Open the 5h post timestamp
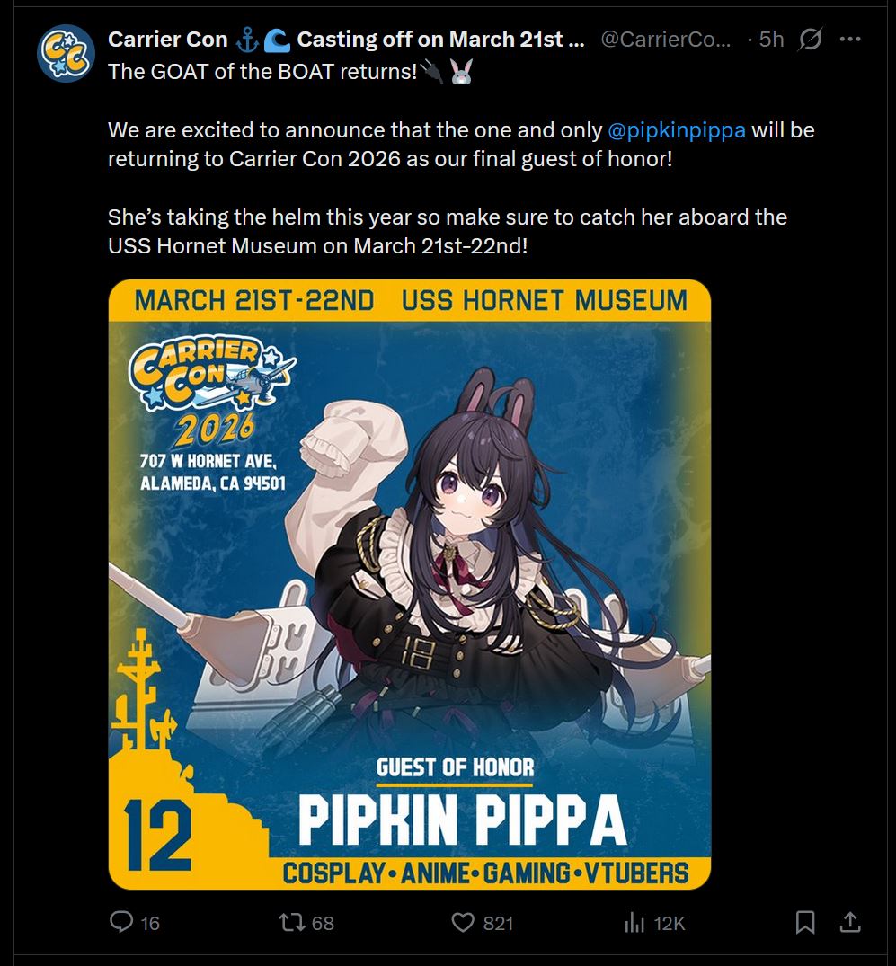Viewport: 896px width, 966px height. [771, 40]
